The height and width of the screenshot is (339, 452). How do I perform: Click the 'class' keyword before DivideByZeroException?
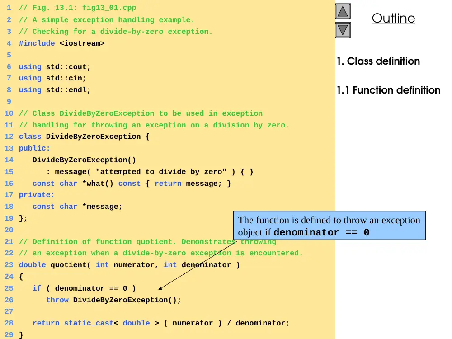(30, 137)
